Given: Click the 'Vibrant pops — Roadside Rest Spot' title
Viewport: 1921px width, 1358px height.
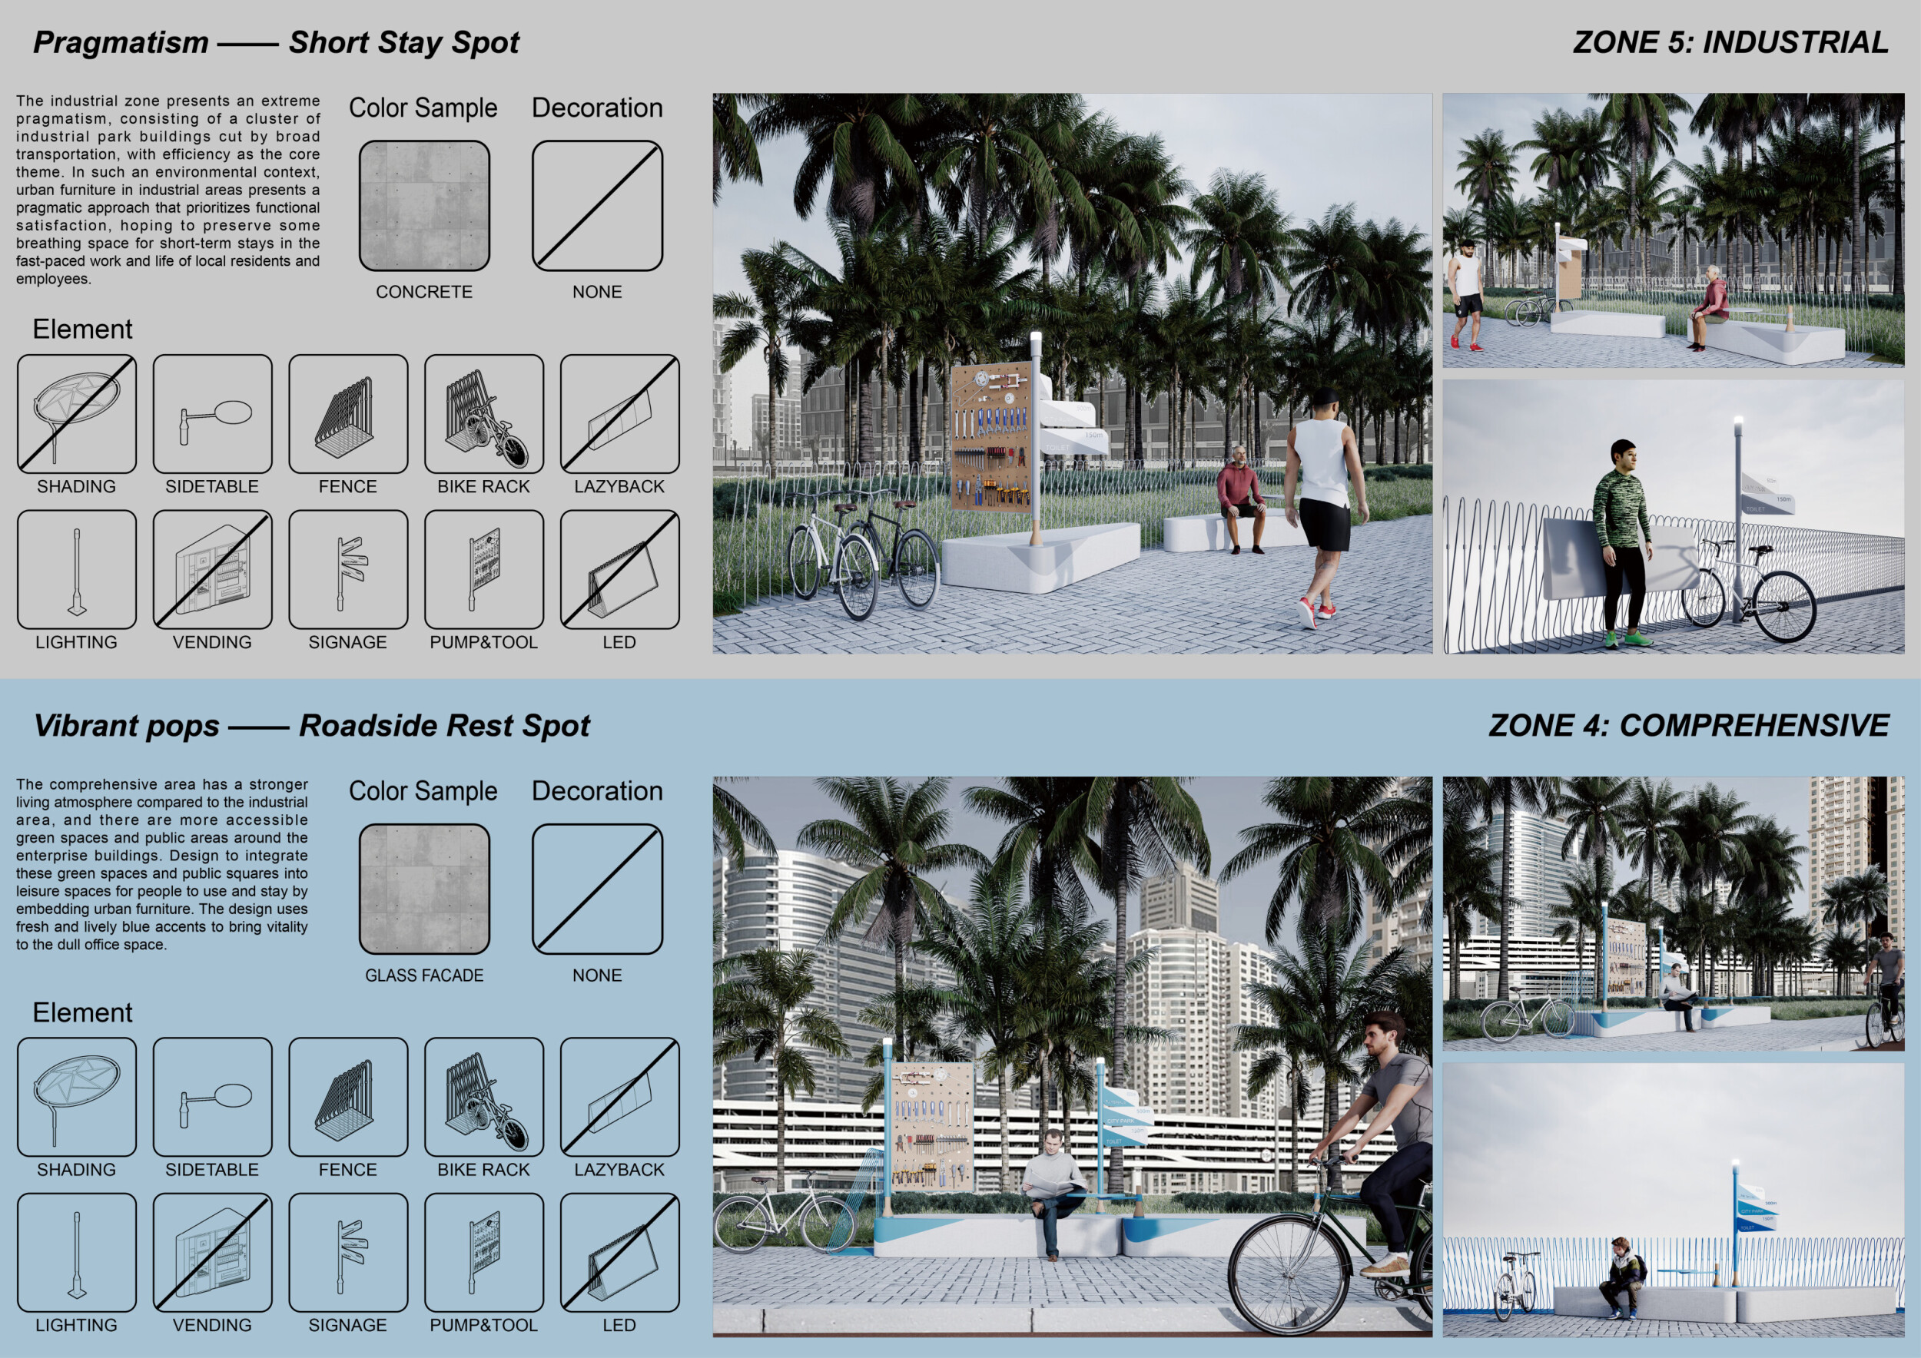Looking at the screenshot, I should [311, 726].
